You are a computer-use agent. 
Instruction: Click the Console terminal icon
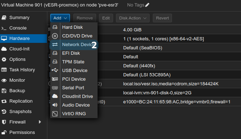pos(4,28)
